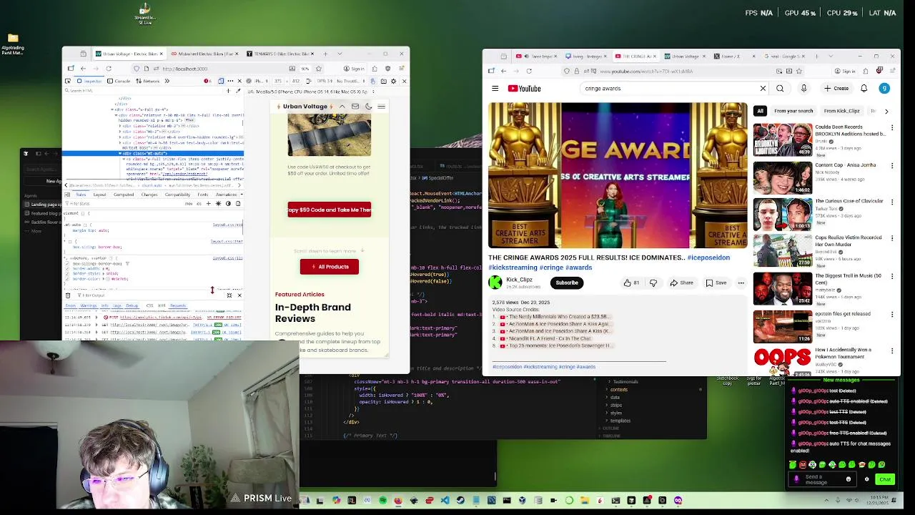Open the Inspector tab in DevTools
The width and height of the screenshot is (915, 515).
click(89, 81)
